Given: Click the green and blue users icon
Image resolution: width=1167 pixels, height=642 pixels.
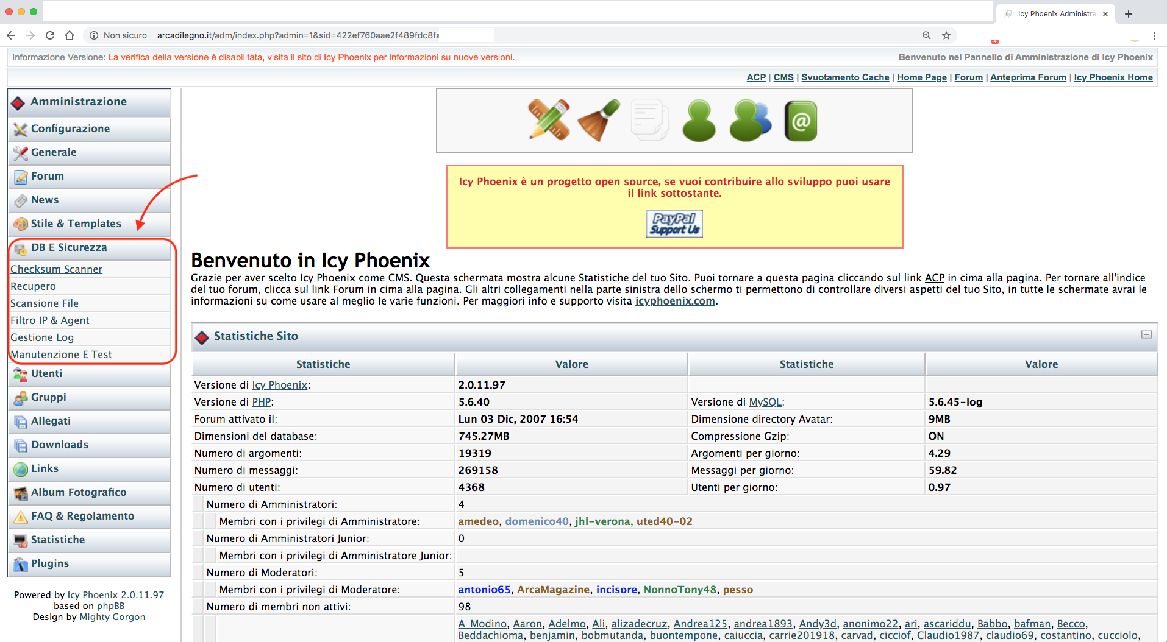Looking at the screenshot, I should (749, 121).
